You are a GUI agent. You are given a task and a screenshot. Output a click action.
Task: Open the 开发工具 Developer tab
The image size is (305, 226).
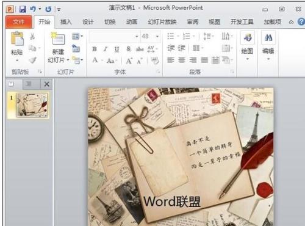pyautogui.click(x=242, y=22)
